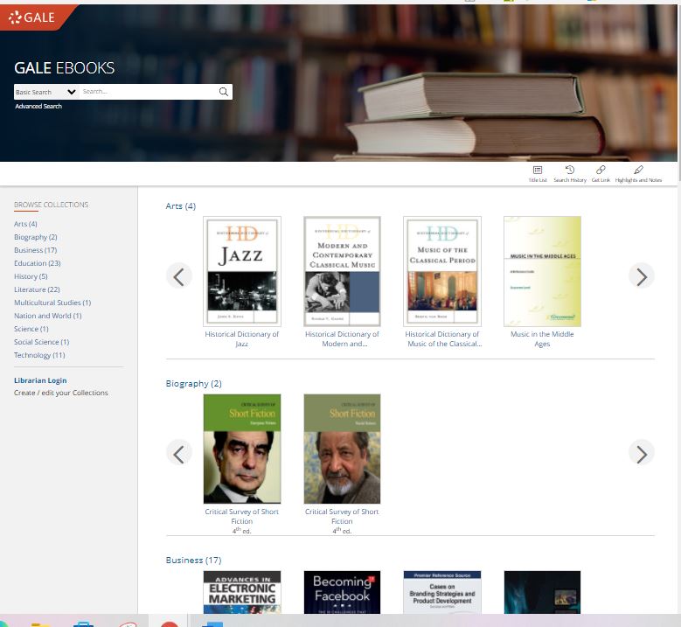Click Arts carousel next arrow
This screenshot has width=681, height=627.
pyautogui.click(x=641, y=276)
